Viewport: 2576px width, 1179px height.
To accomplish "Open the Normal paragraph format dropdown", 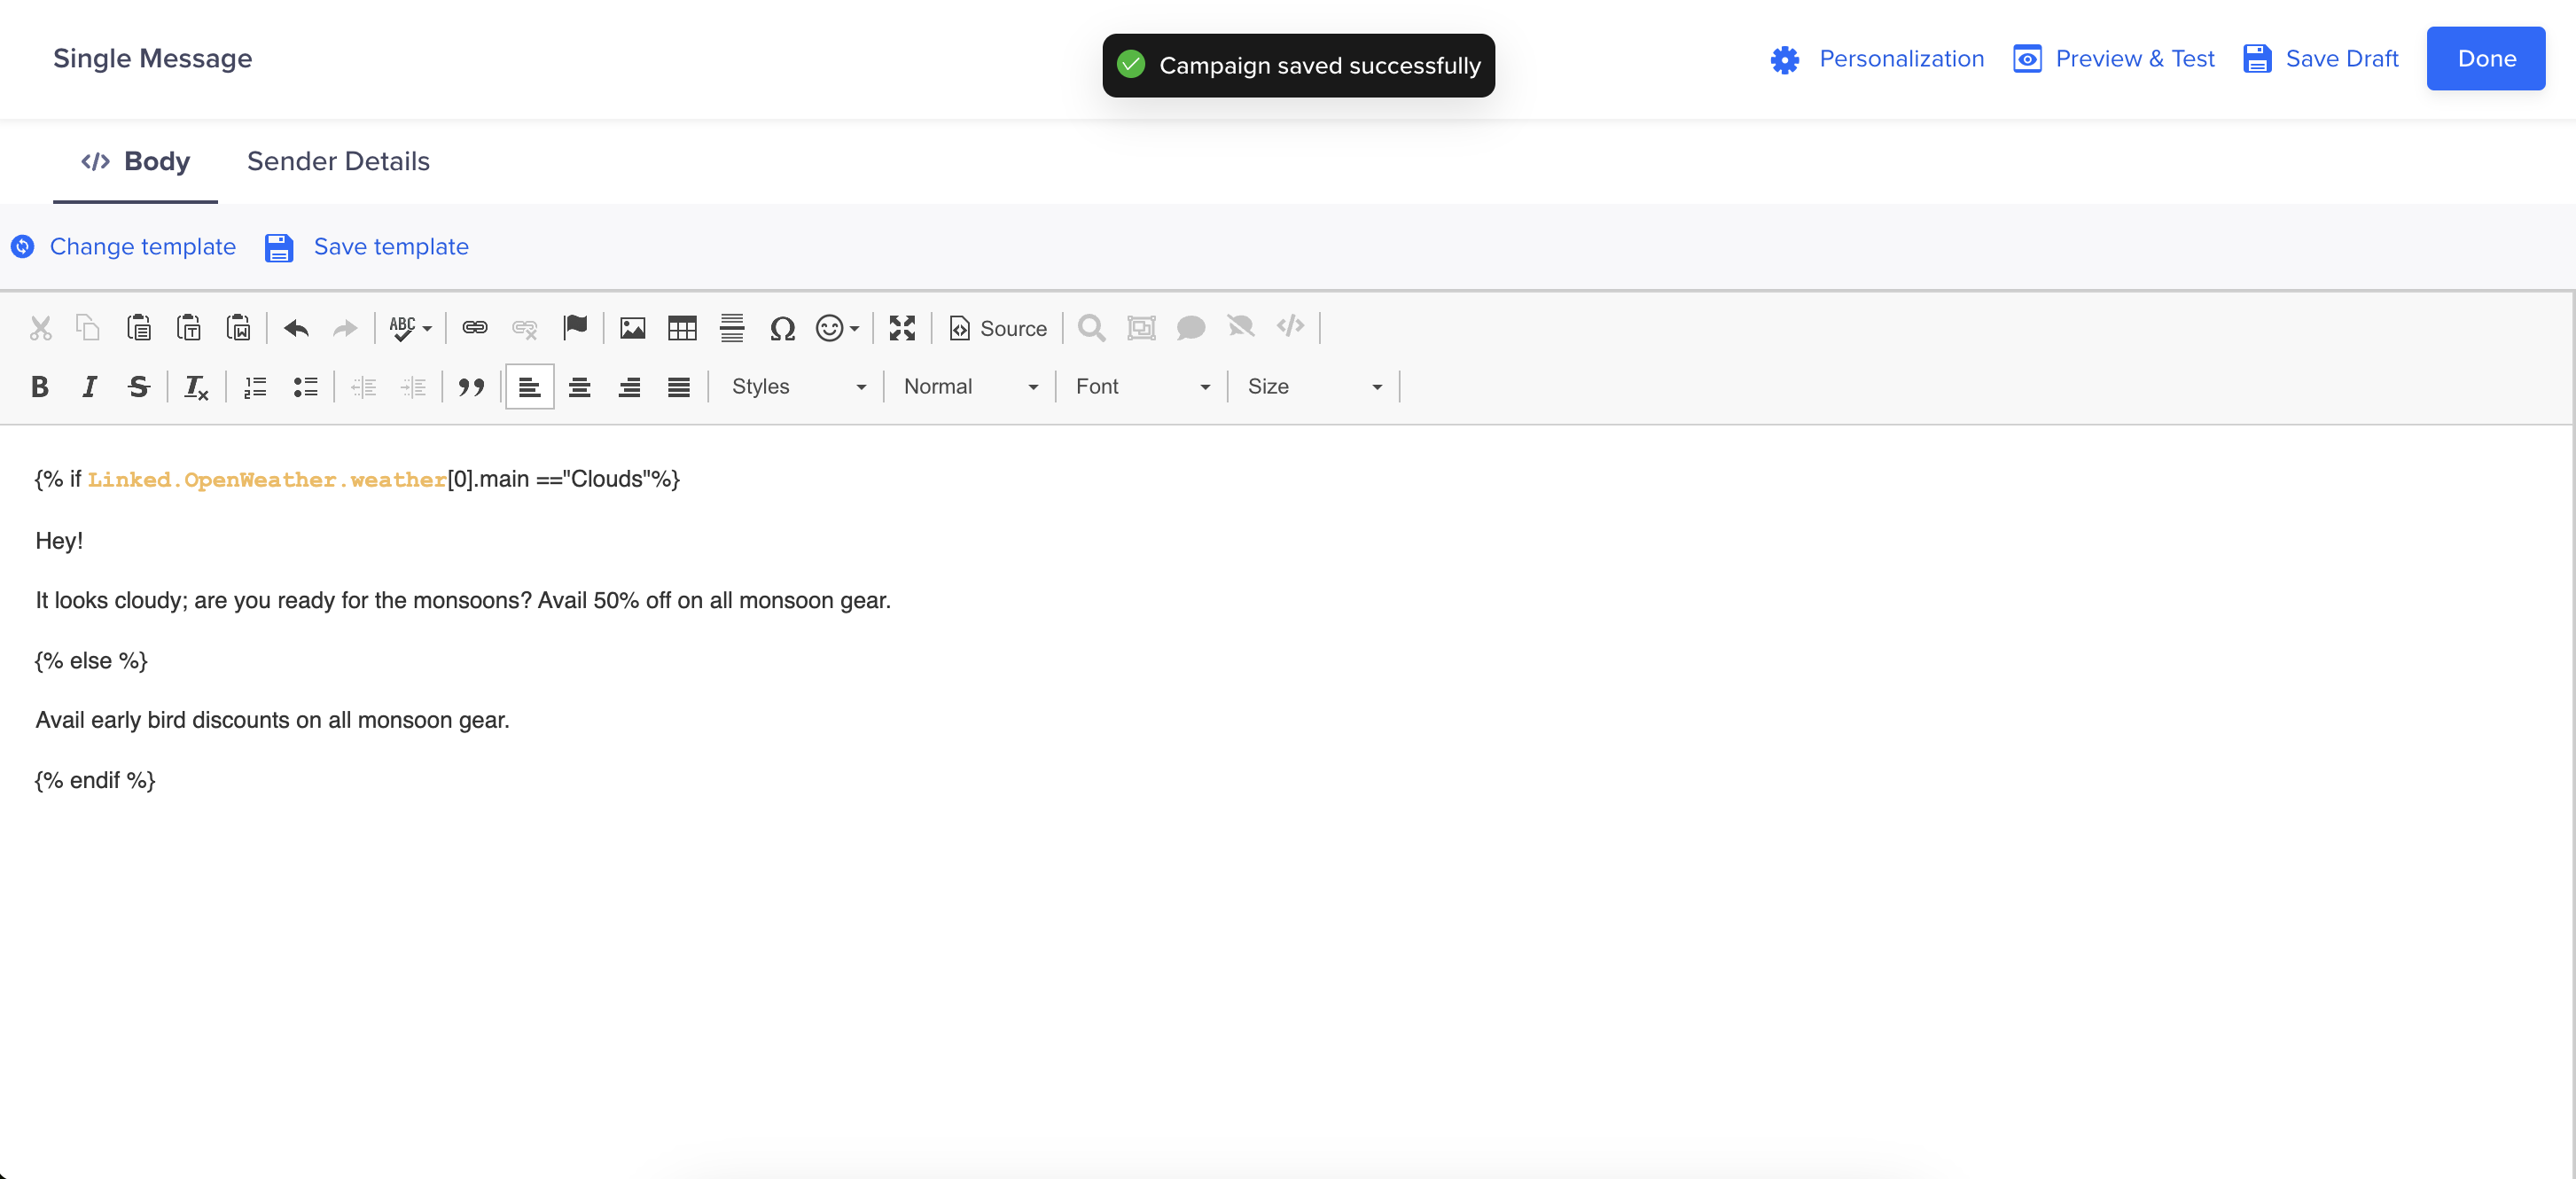I will (970, 387).
